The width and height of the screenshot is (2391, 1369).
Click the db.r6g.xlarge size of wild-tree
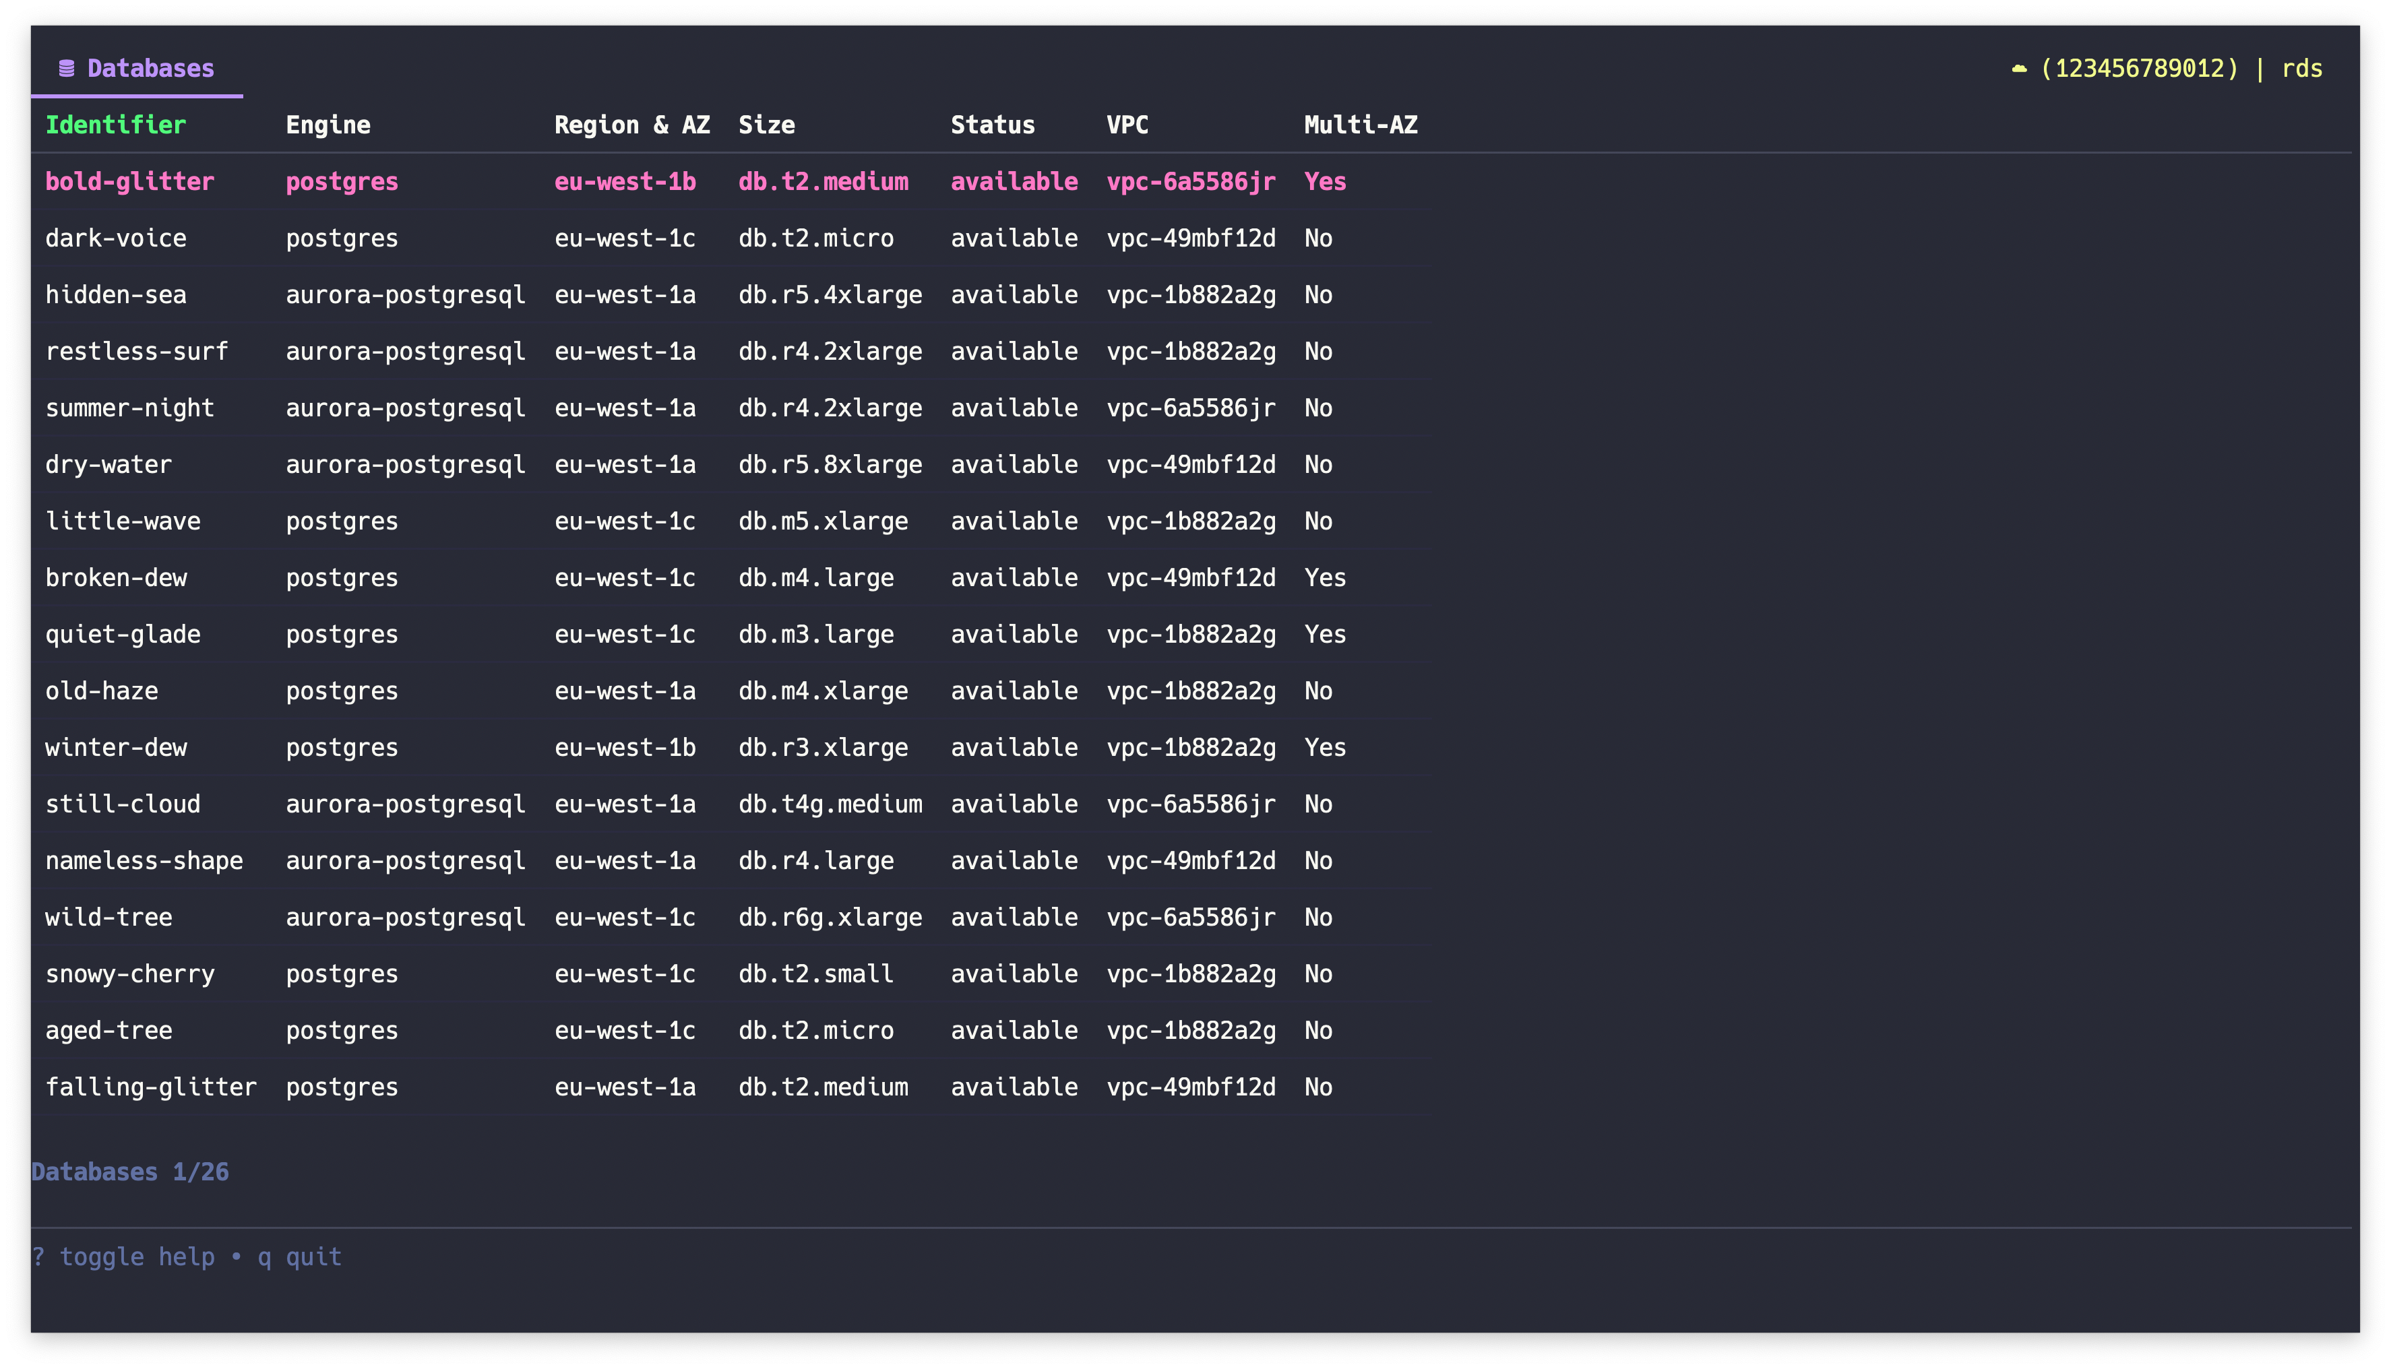pos(830,917)
